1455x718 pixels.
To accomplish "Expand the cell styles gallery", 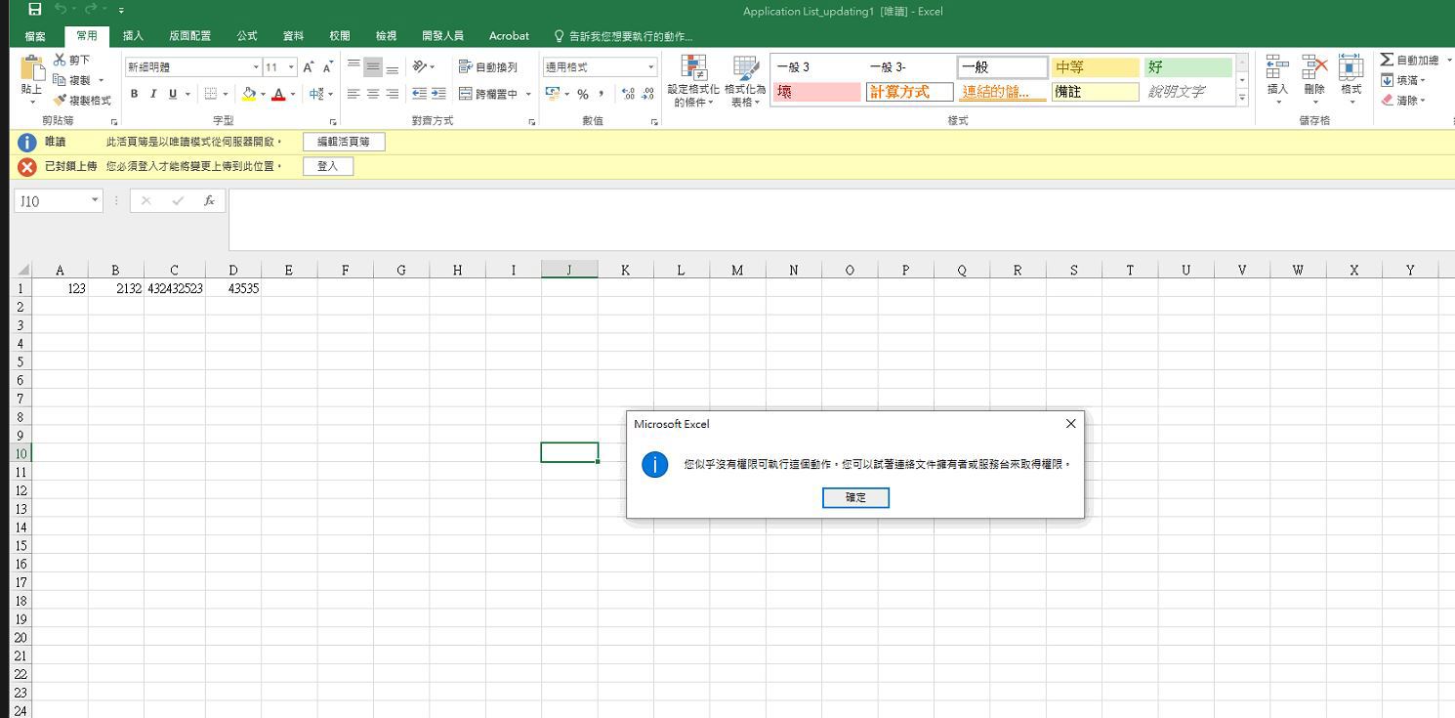I will 1242,98.
